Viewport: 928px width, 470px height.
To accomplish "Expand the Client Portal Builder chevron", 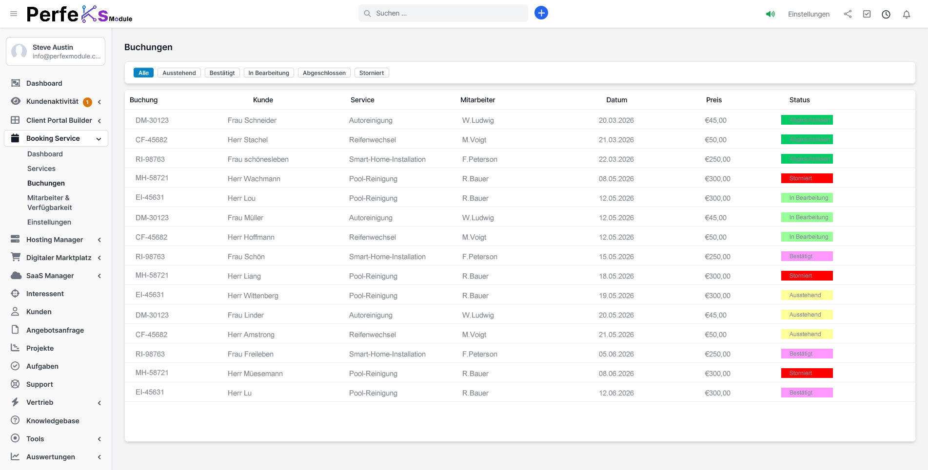I will pyautogui.click(x=99, y=121).
